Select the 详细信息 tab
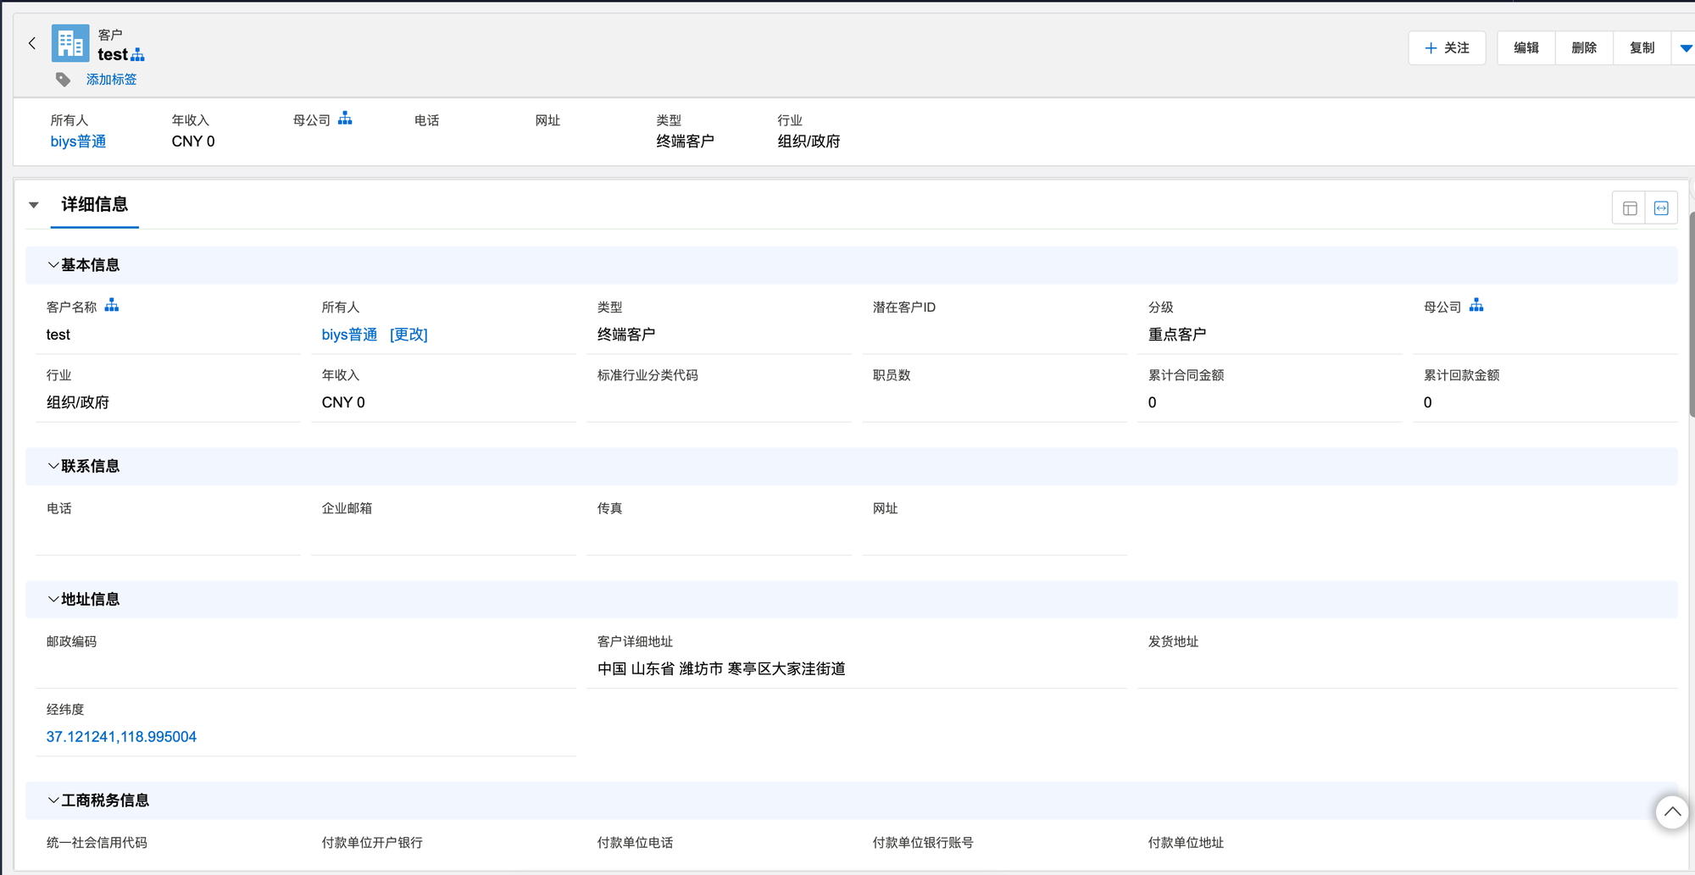The width and height of the screenshot is (1695, 875). coord(94,204)
